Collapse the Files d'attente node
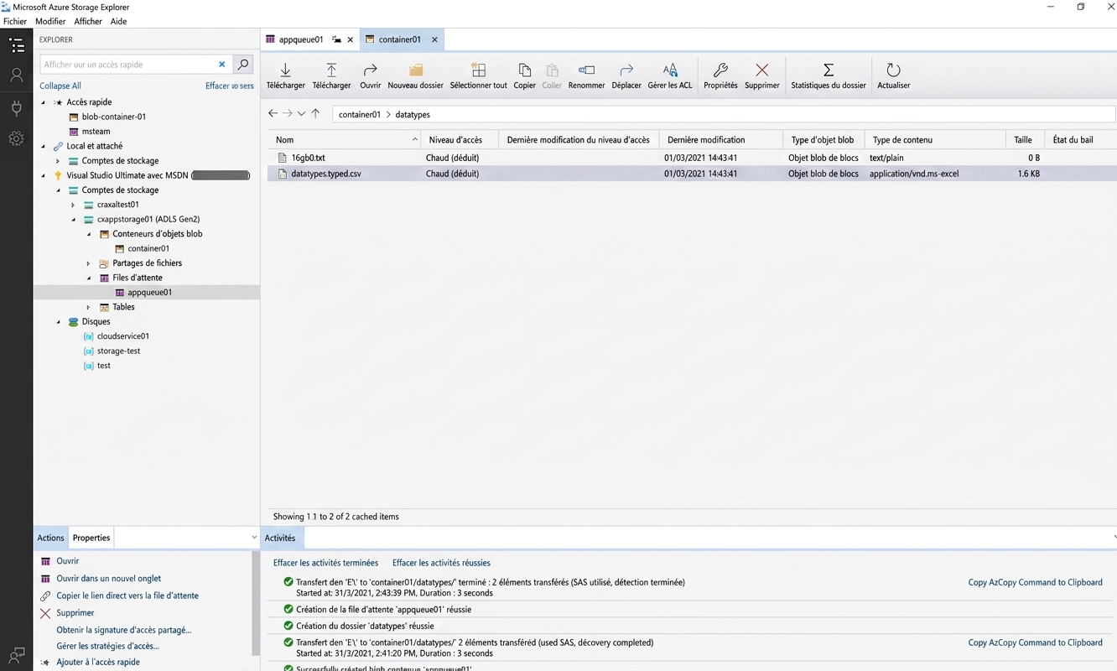The height and width of the screenshot is (671, 1117). coord(88,278)
